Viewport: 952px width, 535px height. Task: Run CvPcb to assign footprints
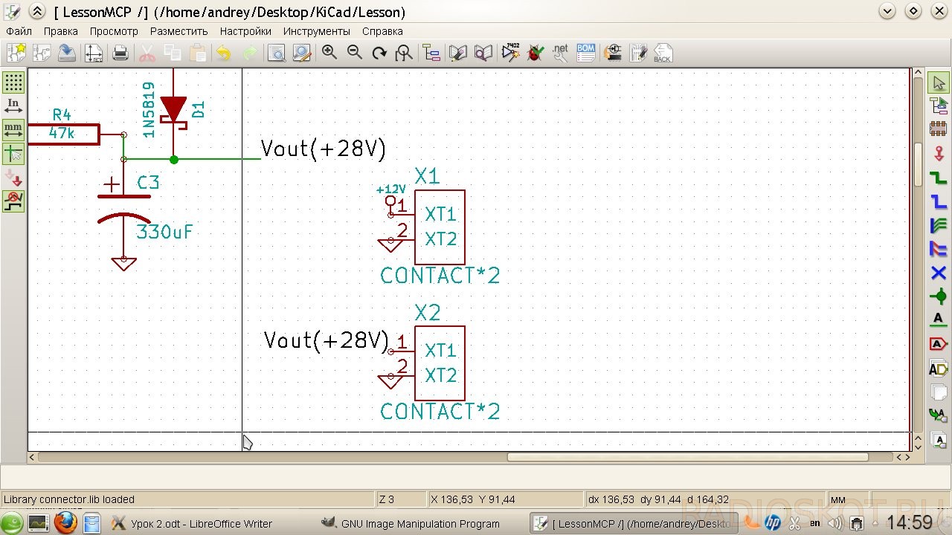614,53
